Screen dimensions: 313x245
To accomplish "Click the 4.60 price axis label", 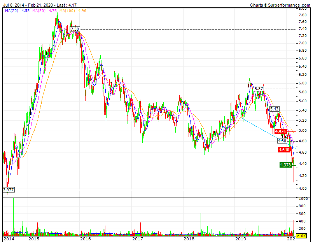I will [x=303, y=152].
